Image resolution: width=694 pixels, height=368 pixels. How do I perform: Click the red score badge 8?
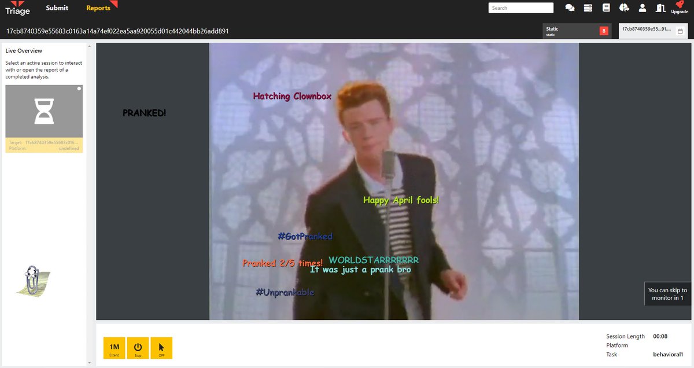(604, 31)
